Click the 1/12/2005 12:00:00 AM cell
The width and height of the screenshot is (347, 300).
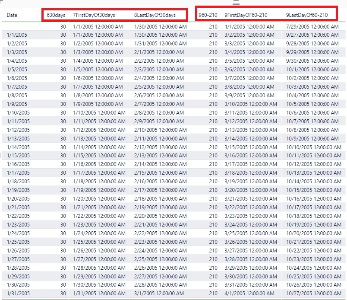(99, 130)
